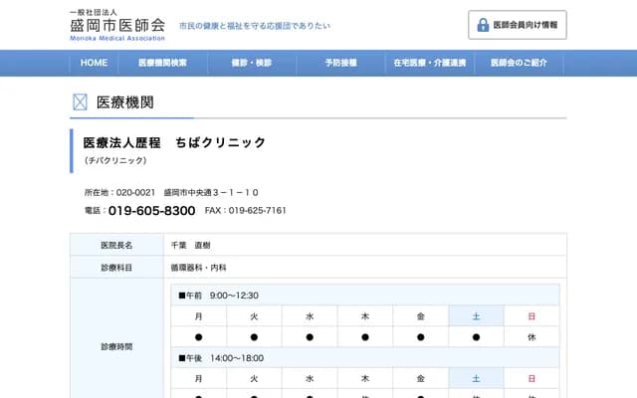Open 医師会のご紹介 menu item
Screen dimensions: 637x398
click(519, 63)
